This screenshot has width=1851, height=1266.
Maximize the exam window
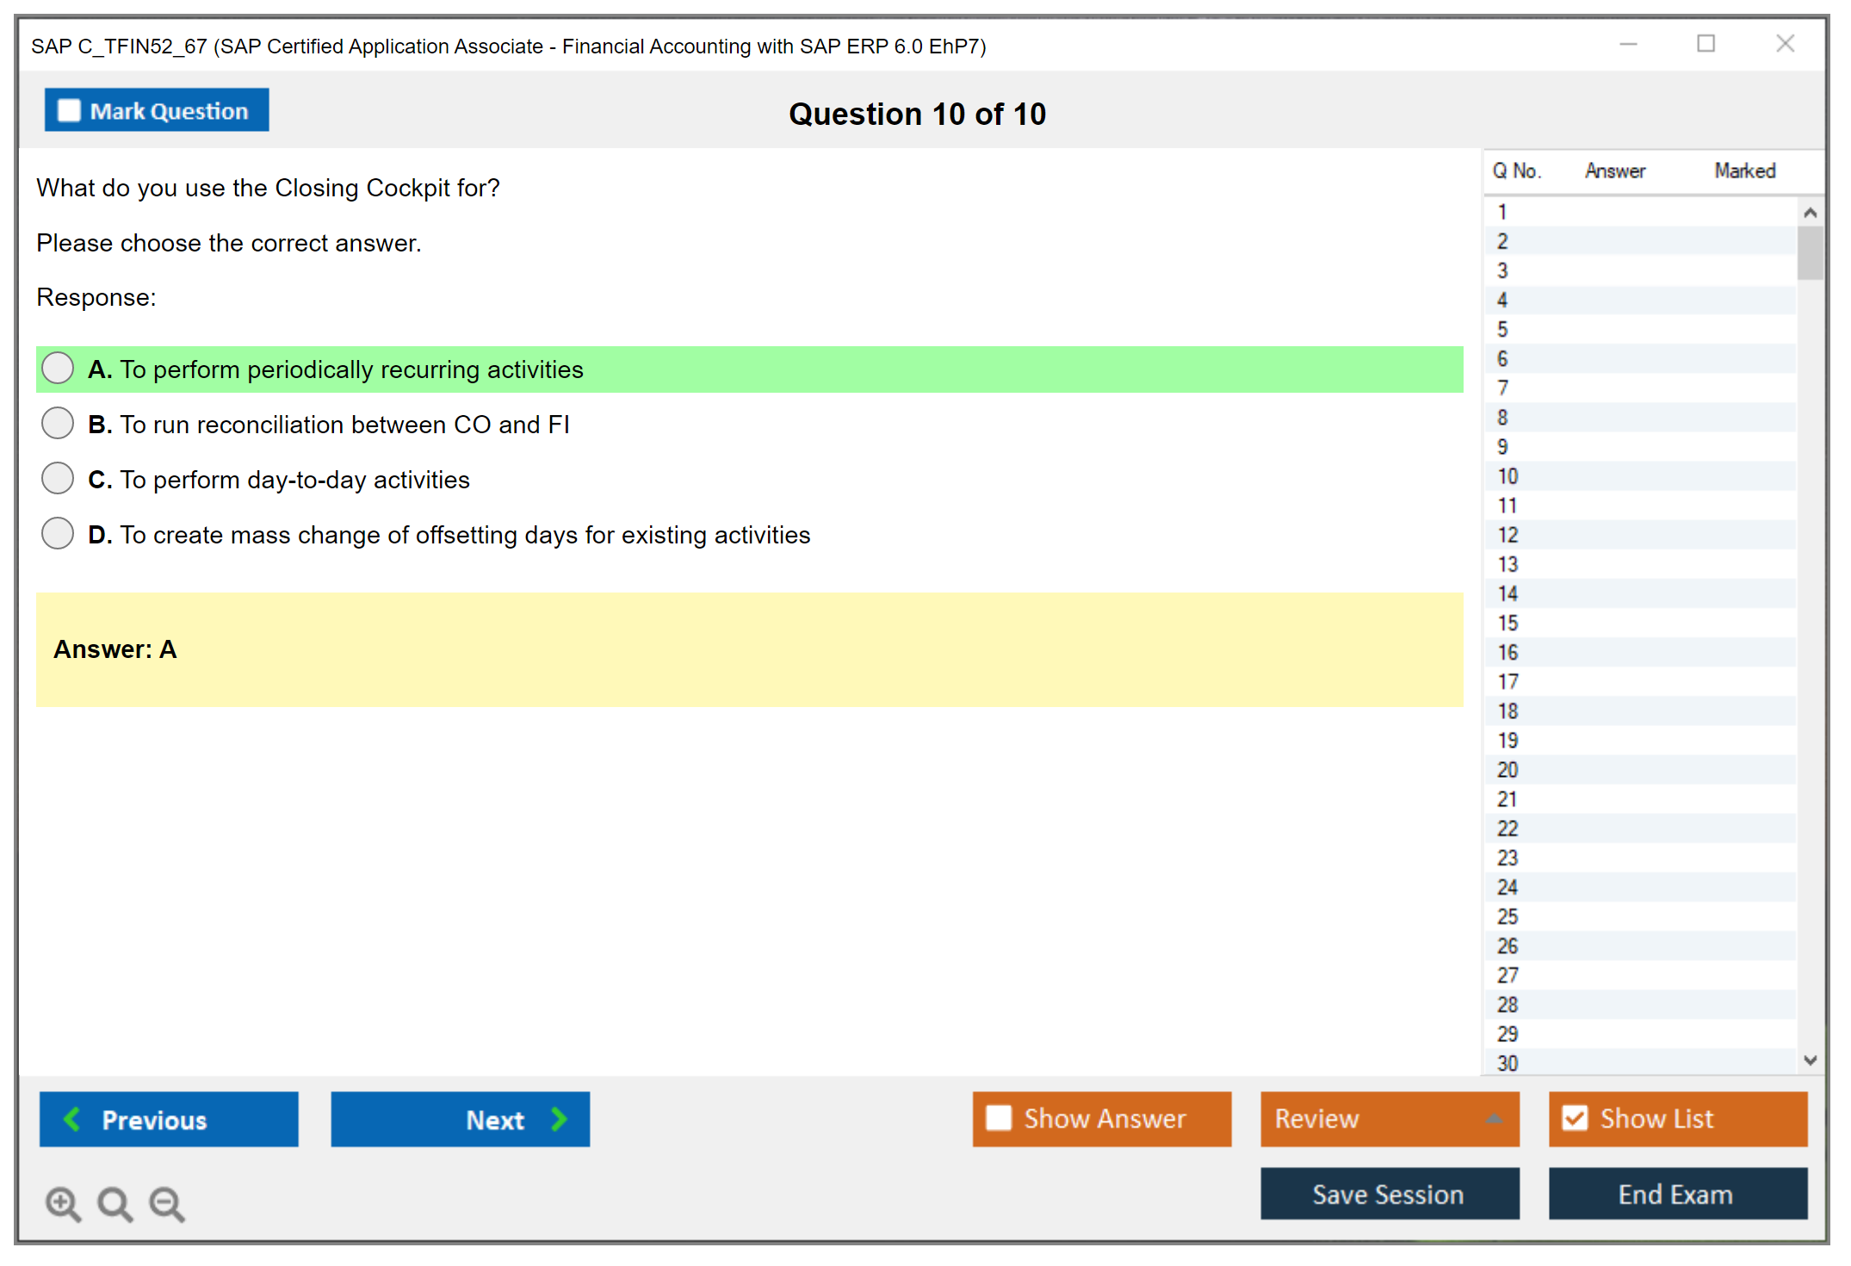pos(1706,44)
